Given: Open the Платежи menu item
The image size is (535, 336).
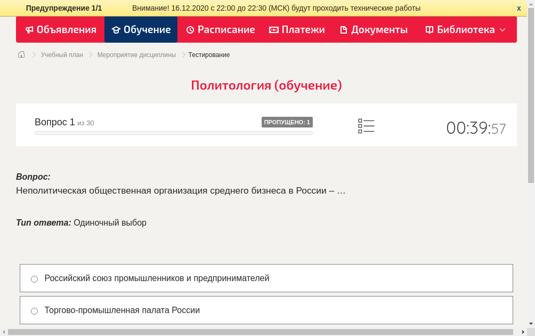Looking at the screenshot, I should [297, 30].
